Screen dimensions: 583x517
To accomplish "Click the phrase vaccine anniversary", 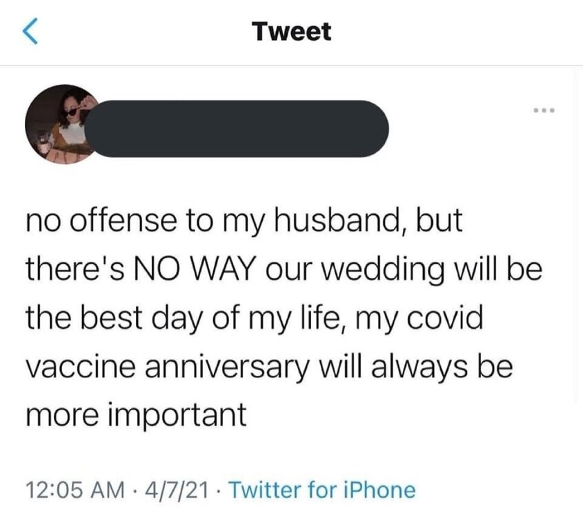I will click(168, 367).
